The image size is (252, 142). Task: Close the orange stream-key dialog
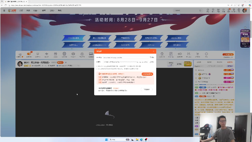point(153,51)
